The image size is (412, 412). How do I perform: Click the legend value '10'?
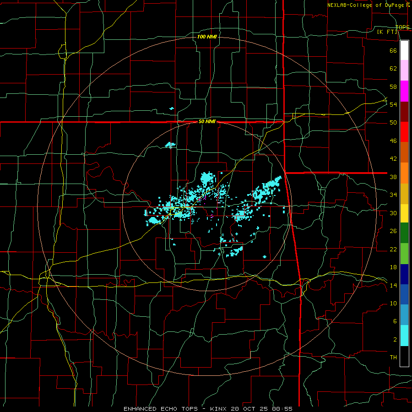pyautogui.click(x=393, y=303)
